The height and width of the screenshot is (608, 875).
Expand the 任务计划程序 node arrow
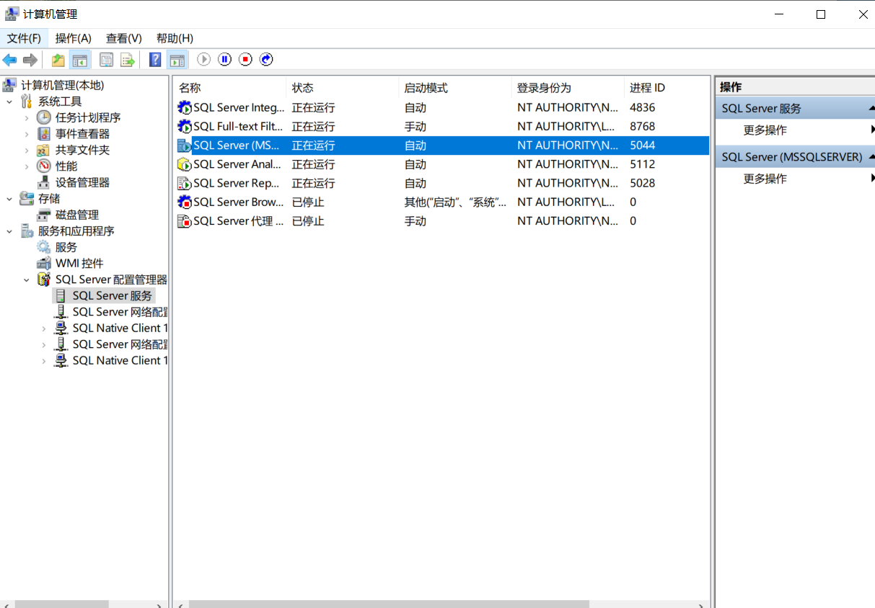[27, 117]
